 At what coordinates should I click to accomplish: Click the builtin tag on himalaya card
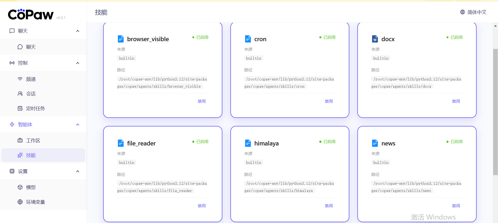[x=253, y=163]
